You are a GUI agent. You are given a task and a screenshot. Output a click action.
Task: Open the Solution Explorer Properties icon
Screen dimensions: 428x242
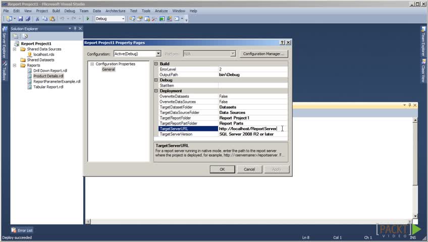pyautogui.click(x=16, y=36)
